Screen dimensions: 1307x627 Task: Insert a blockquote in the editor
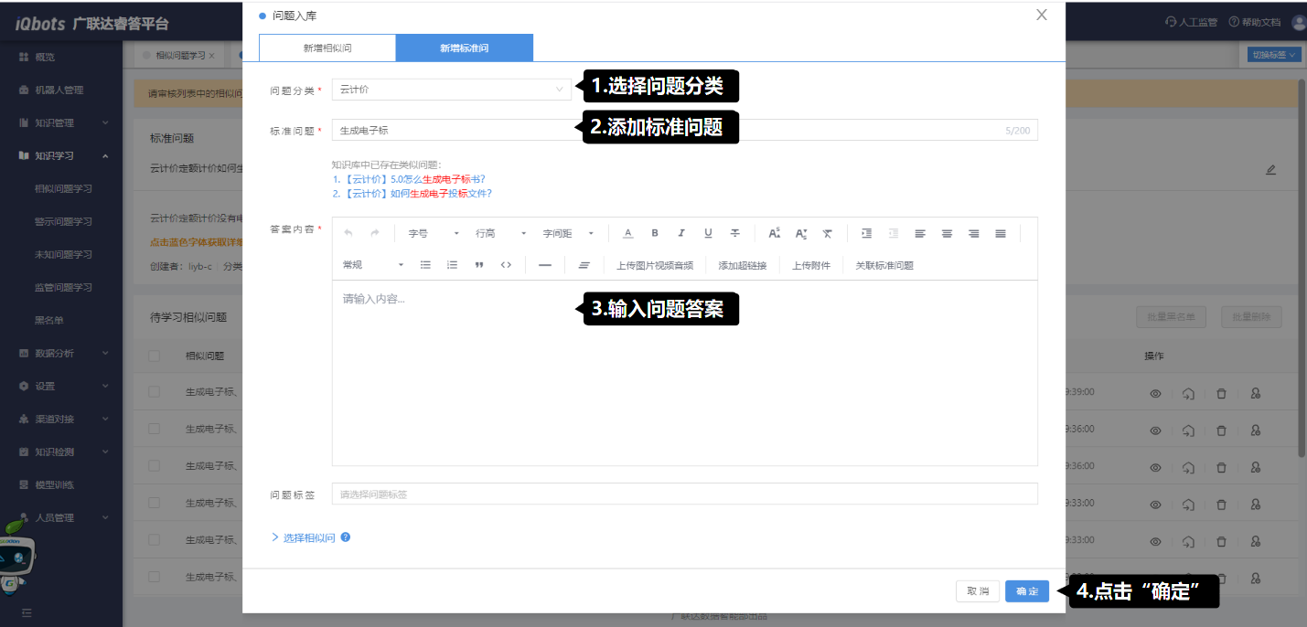(x=479, y=265)
